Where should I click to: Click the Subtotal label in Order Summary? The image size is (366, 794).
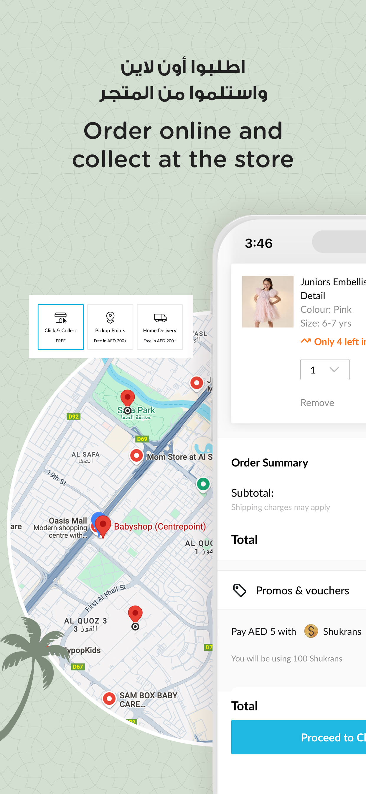point(253,493)
